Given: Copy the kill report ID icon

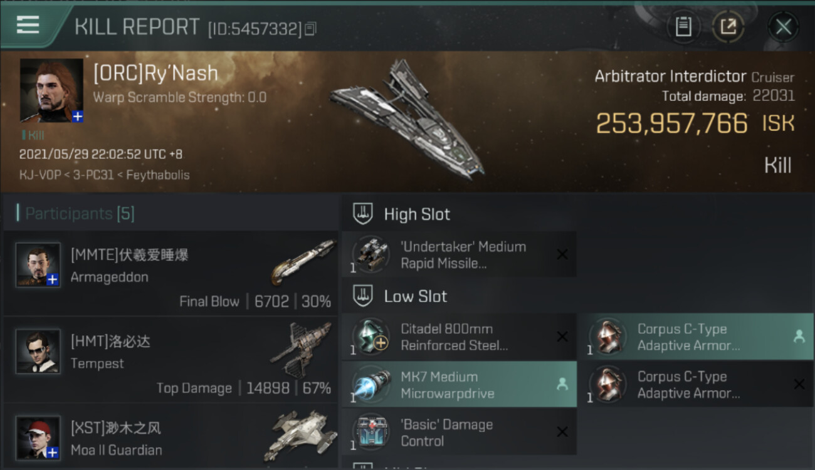Looking at the screenshot, I should click(311, 28).
